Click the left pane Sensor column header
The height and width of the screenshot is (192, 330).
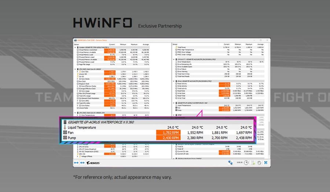click(76, 45)
